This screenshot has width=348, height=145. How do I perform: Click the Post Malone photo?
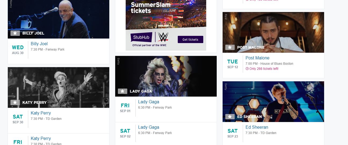pos(273,29)
